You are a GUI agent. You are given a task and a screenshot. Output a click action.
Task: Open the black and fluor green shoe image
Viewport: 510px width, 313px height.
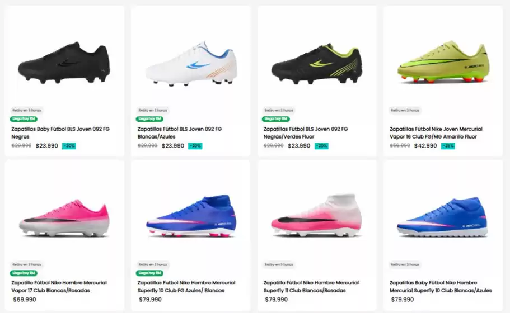click(x=317, y=64)
